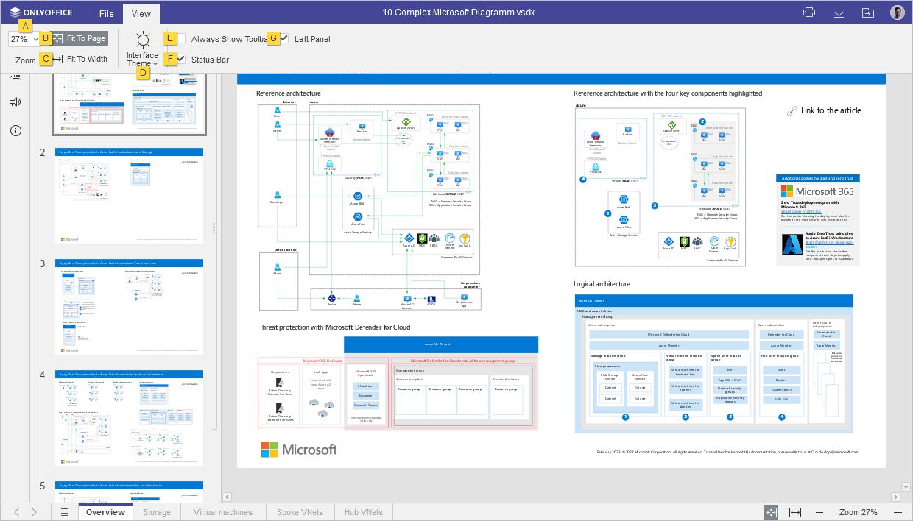Switch to the Virtual machines tab
Viewport: 913px width, 521px height.
click(222, 512)
